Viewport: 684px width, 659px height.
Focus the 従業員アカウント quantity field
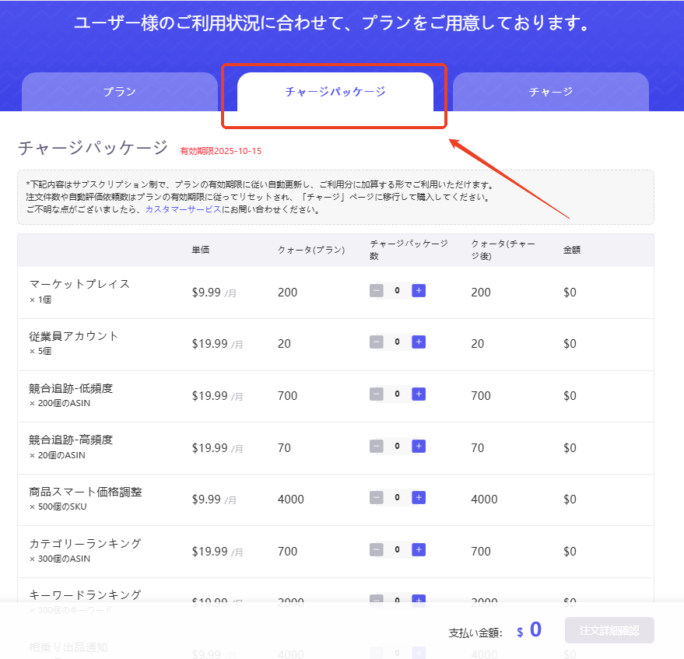point(398,342)
